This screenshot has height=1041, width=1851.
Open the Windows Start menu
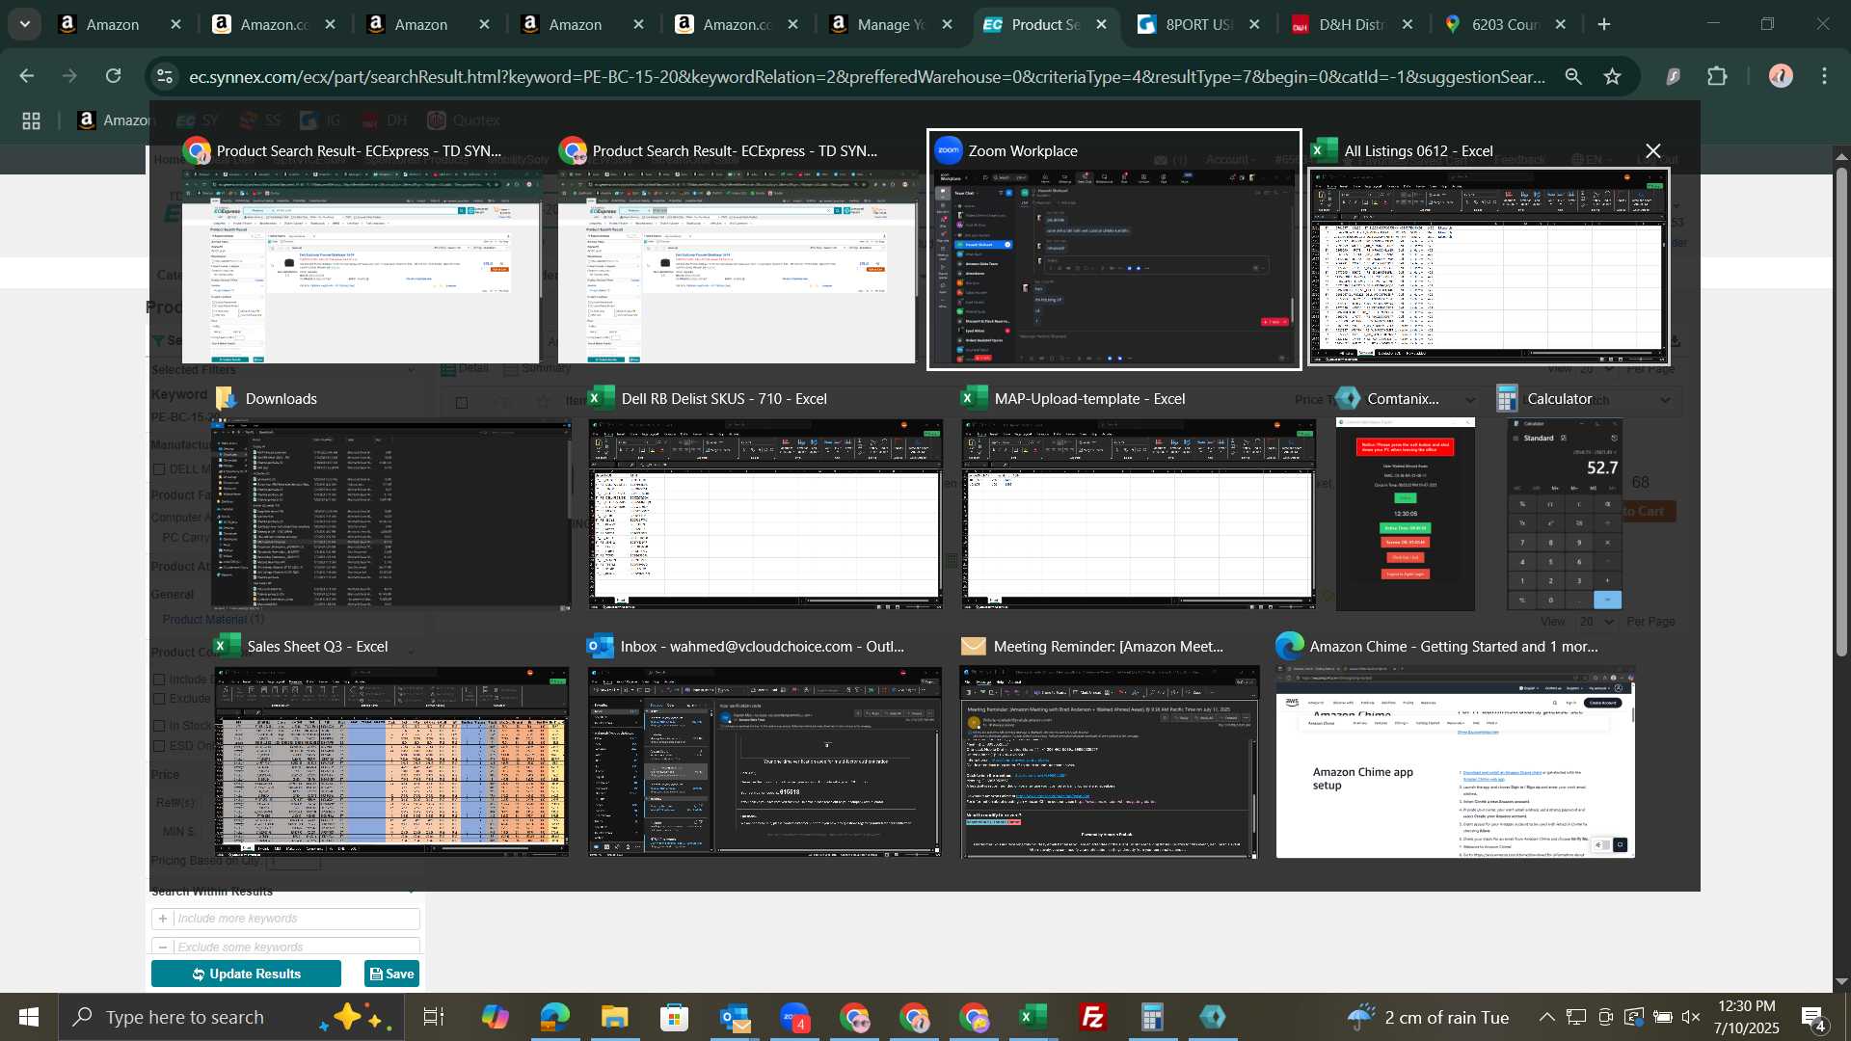(x=28, y=1017)
